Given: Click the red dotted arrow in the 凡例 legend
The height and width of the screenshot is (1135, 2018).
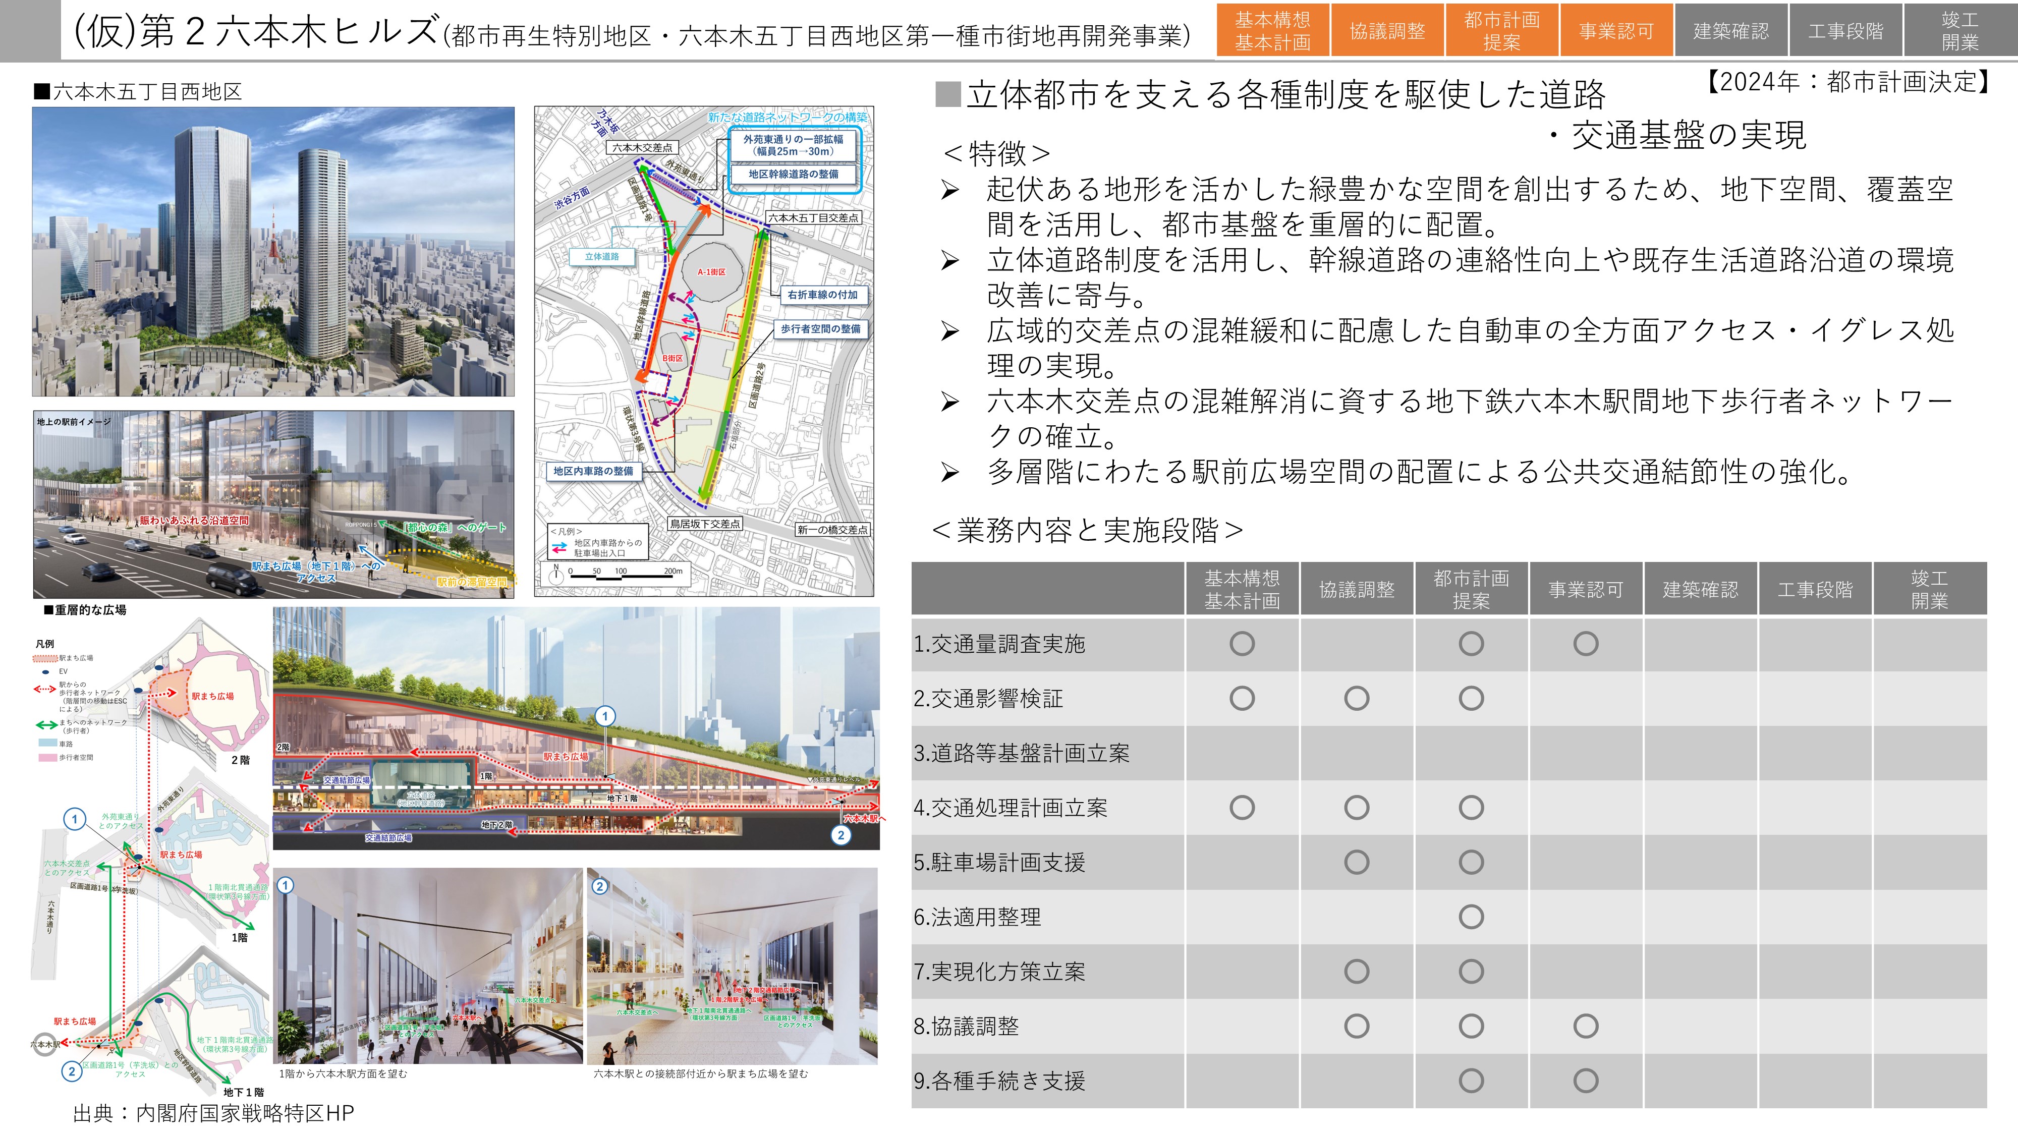Looking at the screenshot, I should (x=45, y=689).
